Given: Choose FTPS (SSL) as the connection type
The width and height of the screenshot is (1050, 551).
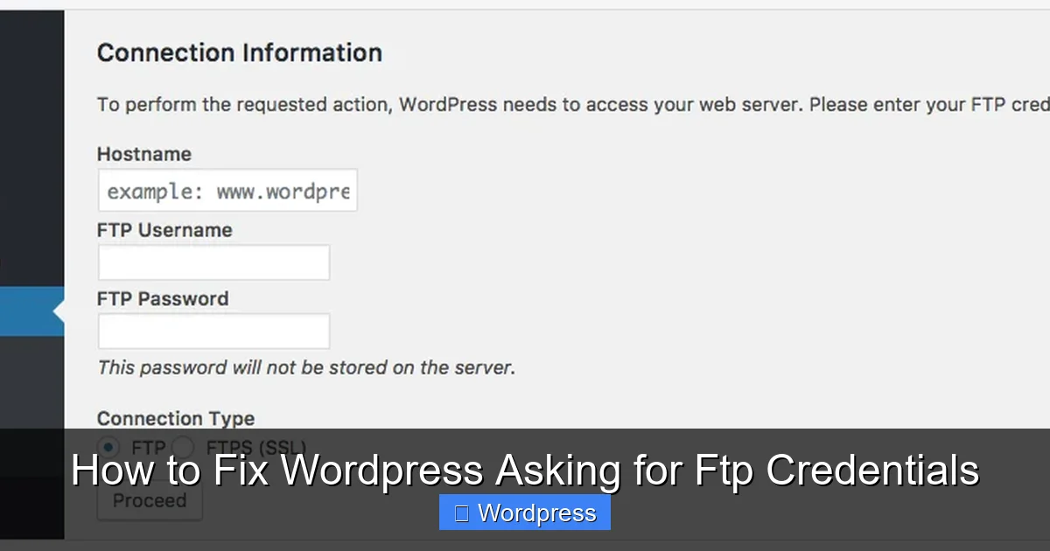Looking at the screenshot, I should (x=183, y=446).
